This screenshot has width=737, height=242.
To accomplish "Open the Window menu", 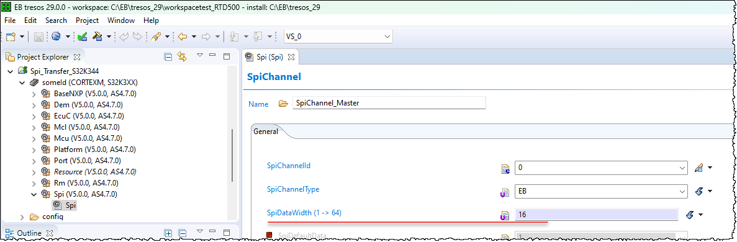I will click(x=121, y=20).
